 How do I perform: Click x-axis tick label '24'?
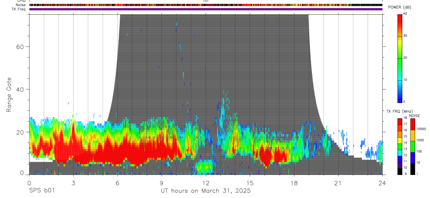click(x=382, y=183)
